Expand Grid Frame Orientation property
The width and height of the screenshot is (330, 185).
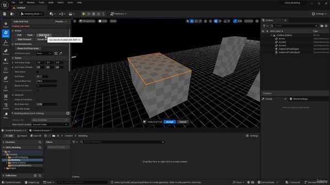coord(13,67)
